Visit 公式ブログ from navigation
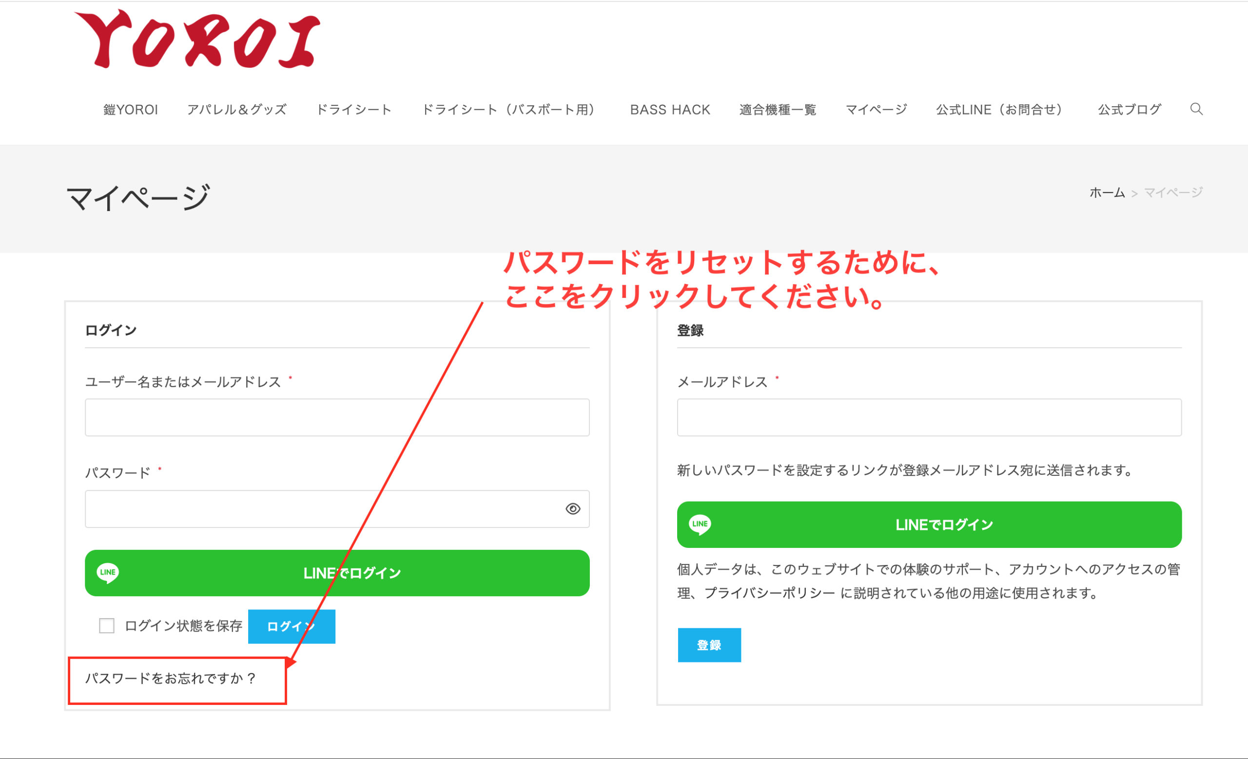 coord(1129,110)
